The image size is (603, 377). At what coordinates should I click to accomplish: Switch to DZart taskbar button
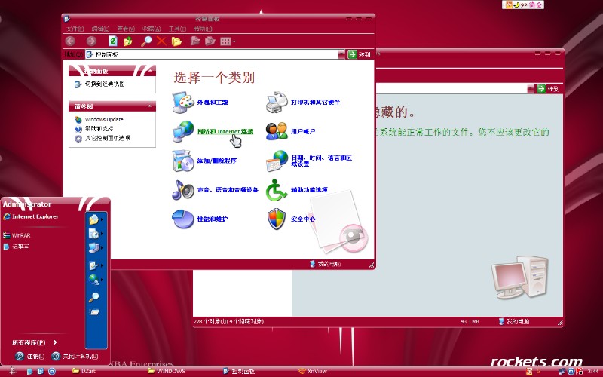tap(84, 371)
